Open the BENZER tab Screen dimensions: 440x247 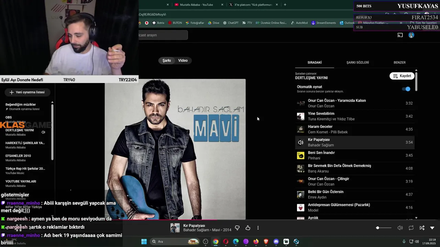[399, 62]
